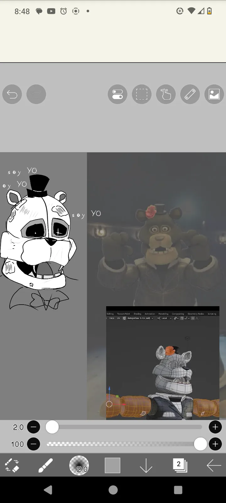Viewport: 226px width, 503px height.
Task: Tap the Android recent apps button
Action: [x=178, y=490]
